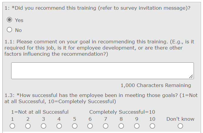Choose rating 1 radio for success
203x133 pixels.
click(x=12, y=126)
